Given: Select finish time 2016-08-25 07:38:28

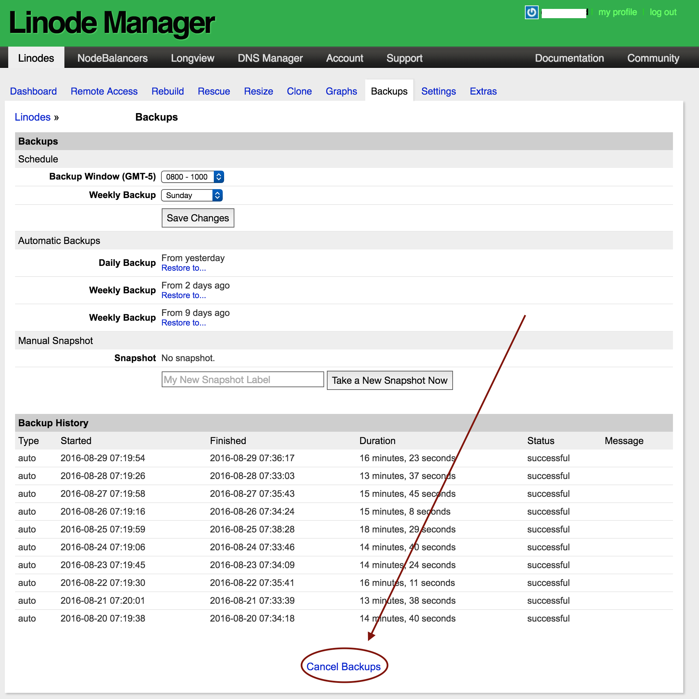Looking at the screenshot, I should (x=252, y=529).
